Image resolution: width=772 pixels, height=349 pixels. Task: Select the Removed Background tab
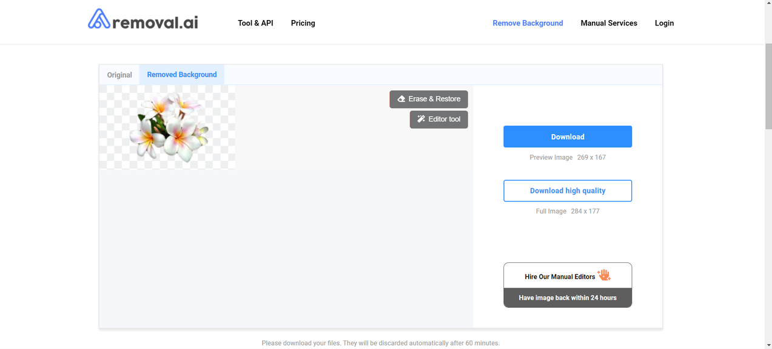coord(182,75)
